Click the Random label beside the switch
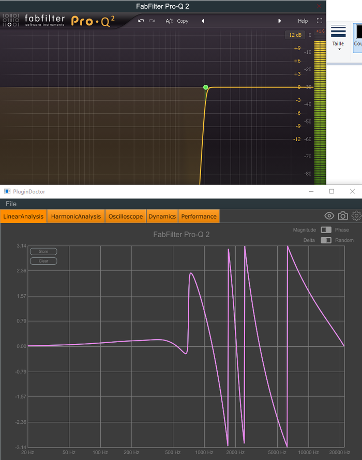 coord(344,240)
